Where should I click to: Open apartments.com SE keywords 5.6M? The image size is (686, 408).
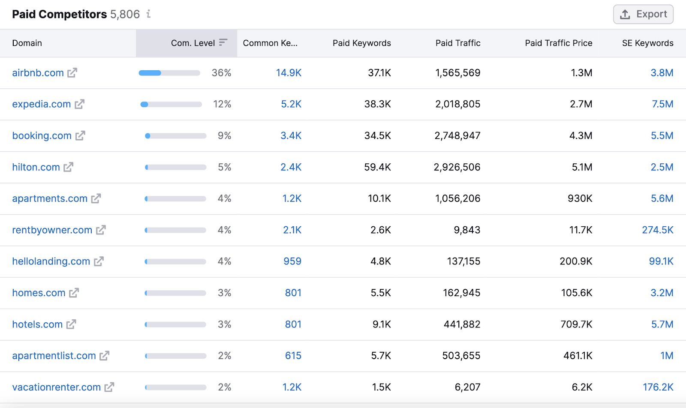(662, 198)
